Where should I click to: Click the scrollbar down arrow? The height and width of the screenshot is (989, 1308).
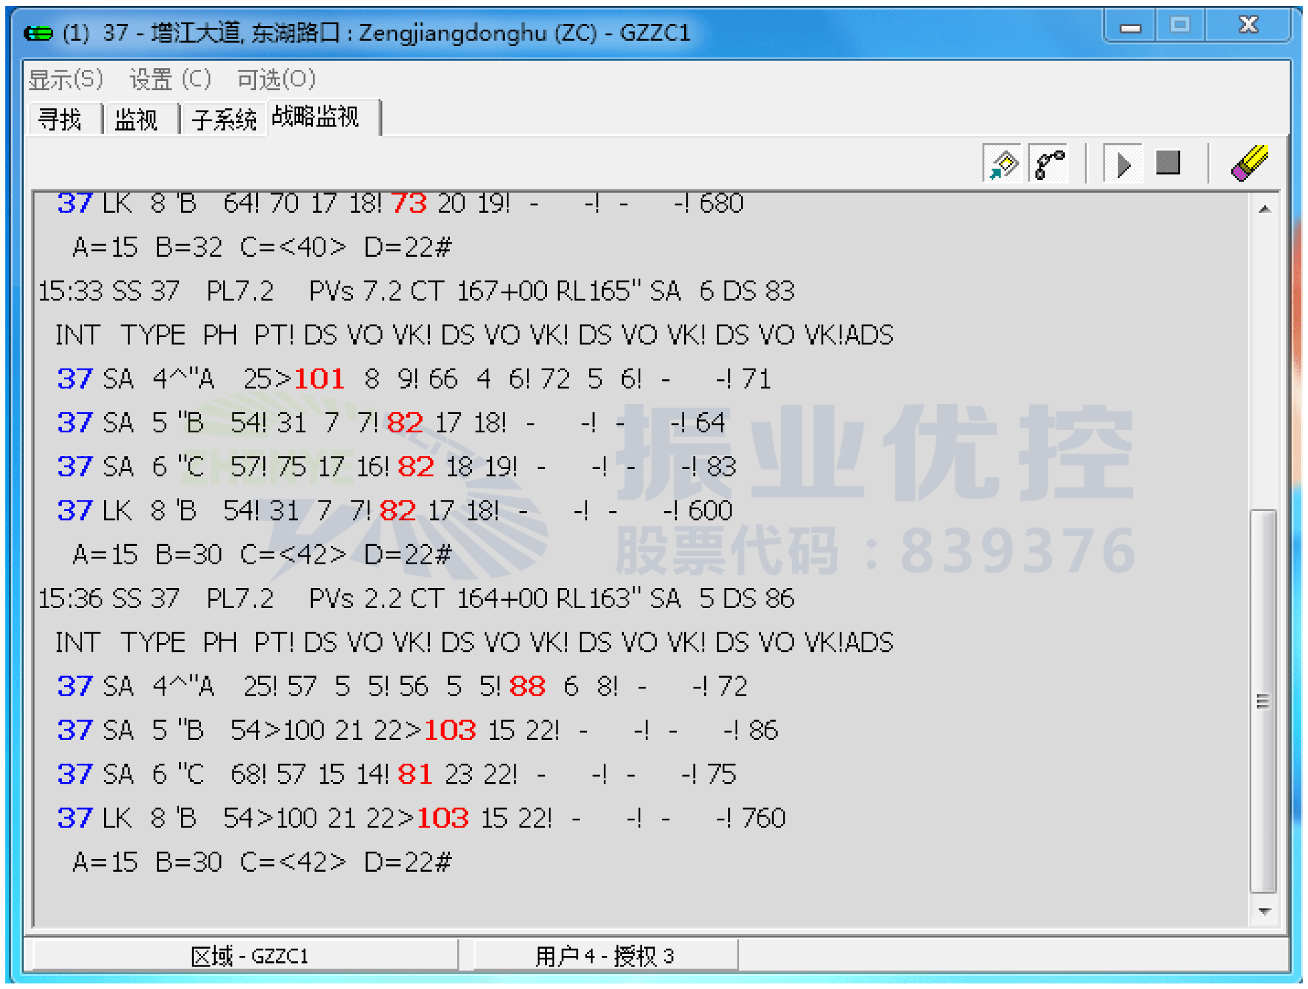click(1265, 912)
